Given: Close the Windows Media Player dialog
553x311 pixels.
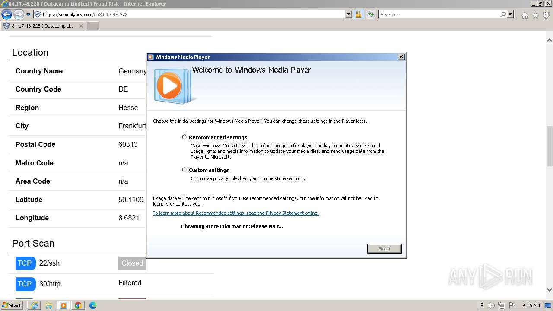Looking at the screenshot, I should click(x=401, y=57).
